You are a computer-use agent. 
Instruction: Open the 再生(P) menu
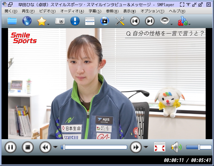(x=28, y=11)
